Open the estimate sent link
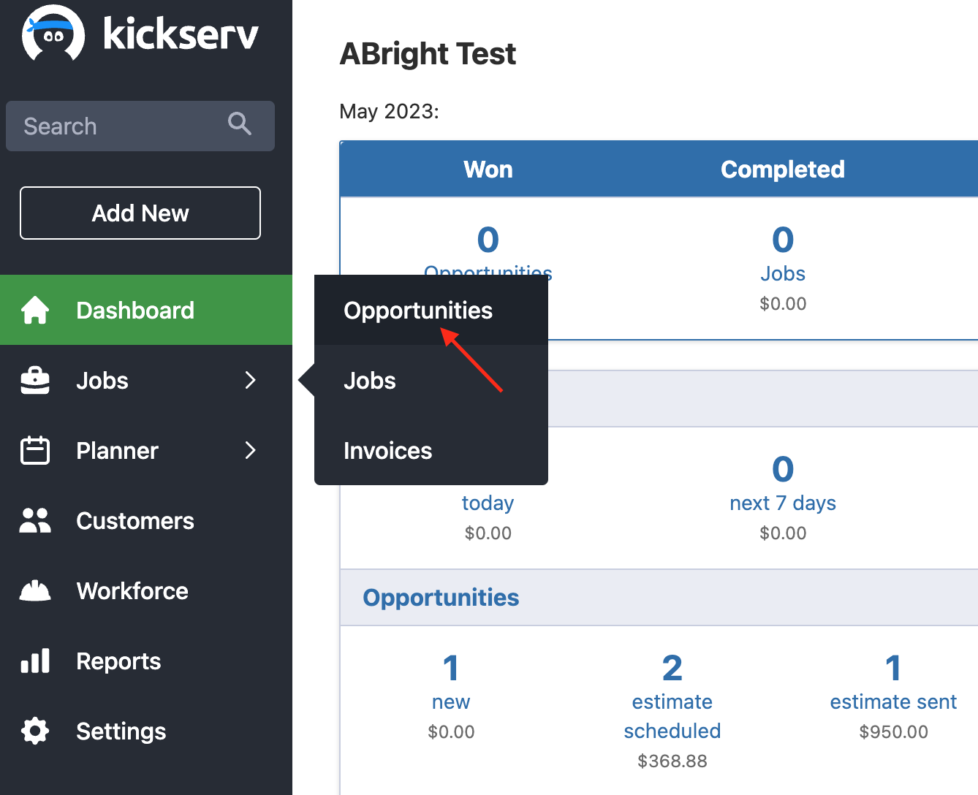Viewport: 978px width, 795px height. 893,701
